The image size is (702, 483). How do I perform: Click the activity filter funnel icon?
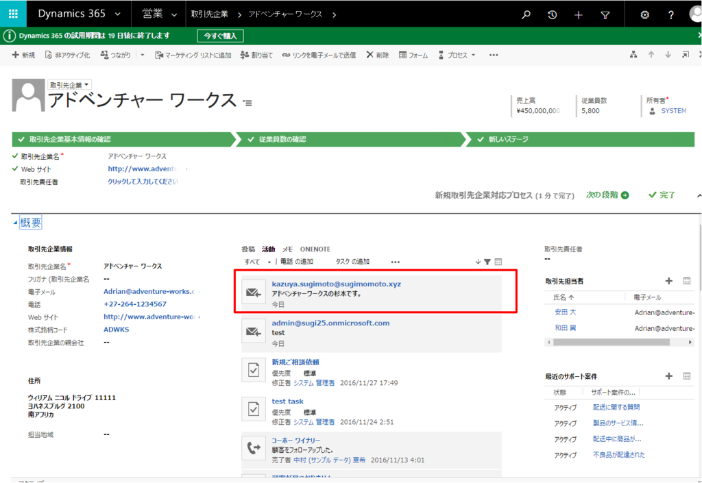tap(487, 262)
